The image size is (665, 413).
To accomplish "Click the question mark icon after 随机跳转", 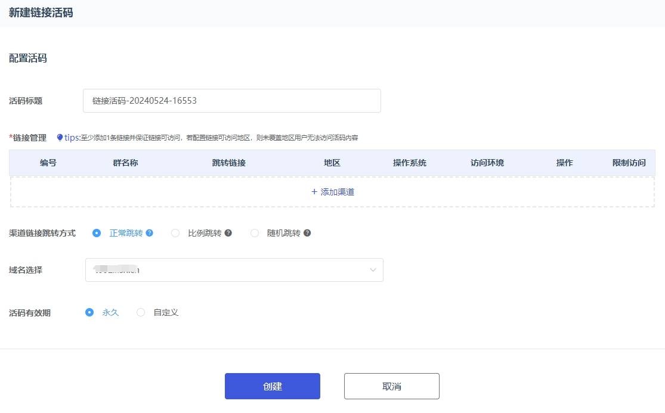I will (307, 233).
